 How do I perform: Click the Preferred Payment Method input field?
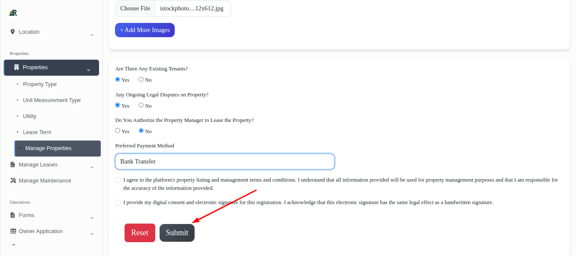pyautogui.click(x=225, y=161)
